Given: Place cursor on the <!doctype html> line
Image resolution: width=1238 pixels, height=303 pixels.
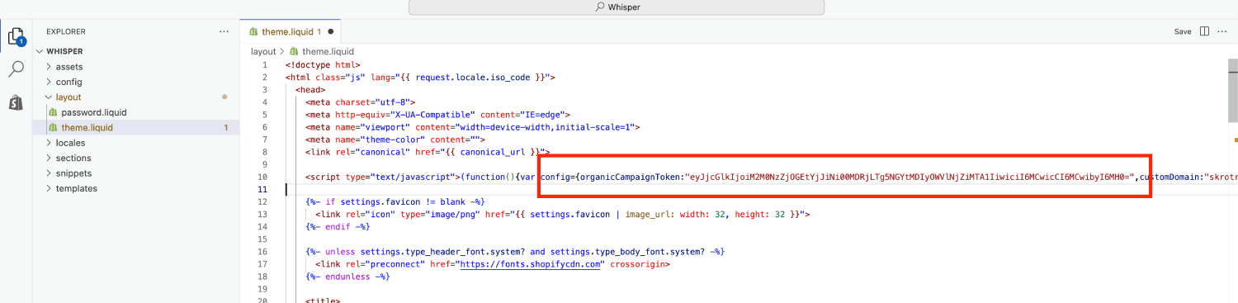Looking at the screenshot, I should pyautogui.click(x=324, y=65).
